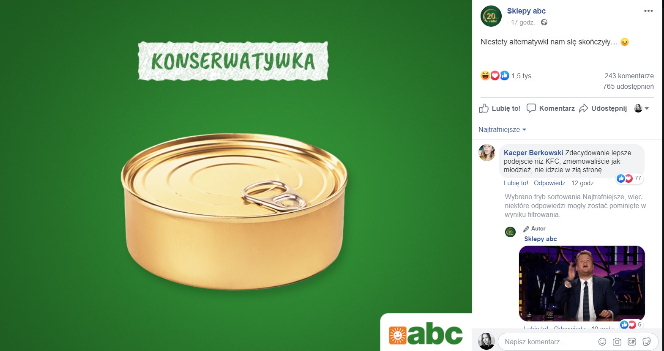Screen dimensions: 664x351
Task: Click the Sklepy abc page avatar
Action: pos(491,16)
